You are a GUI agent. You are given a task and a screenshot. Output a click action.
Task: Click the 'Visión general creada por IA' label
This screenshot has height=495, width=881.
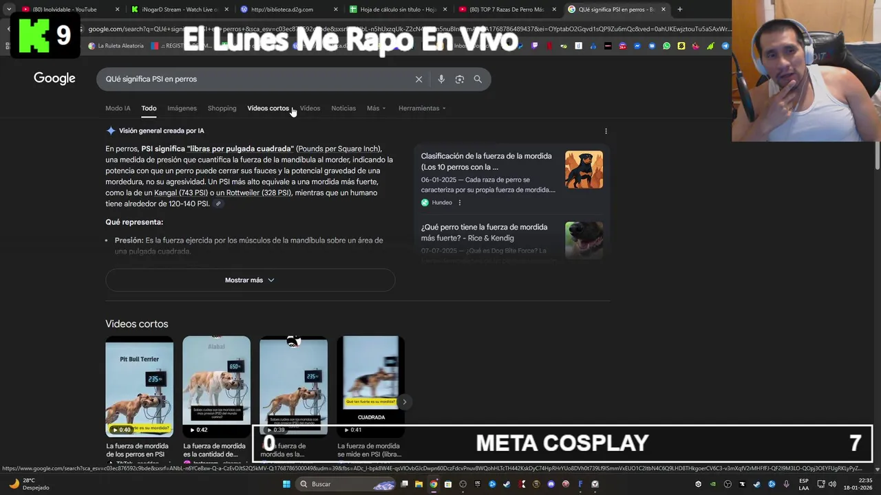coord(161,131)
